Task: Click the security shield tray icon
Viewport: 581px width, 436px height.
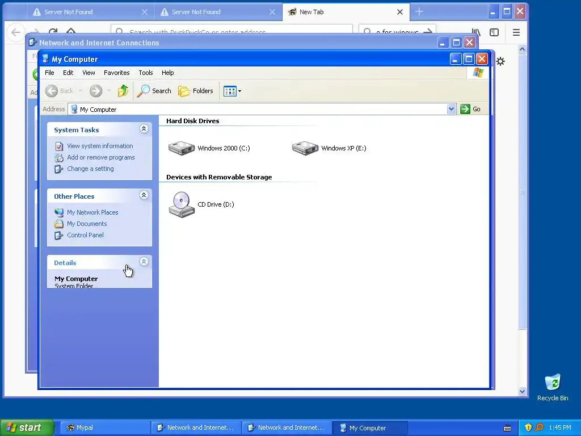Action: [x=528, y=427]
